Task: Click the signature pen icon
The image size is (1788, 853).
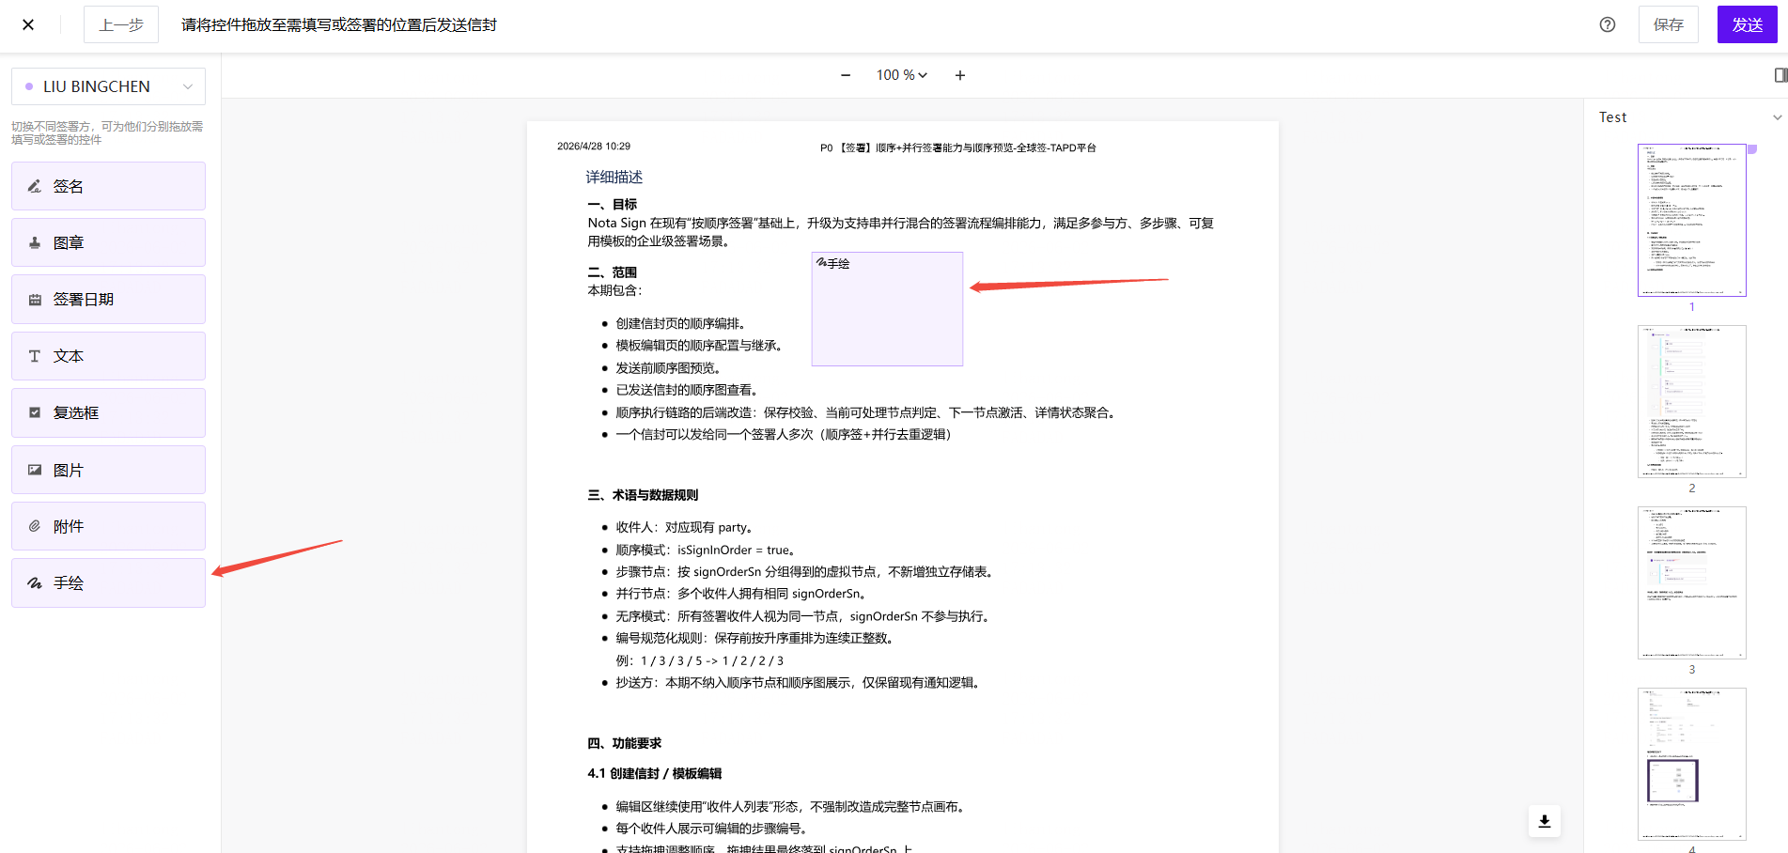Action: pyautogui.click(x=35, y=186)
